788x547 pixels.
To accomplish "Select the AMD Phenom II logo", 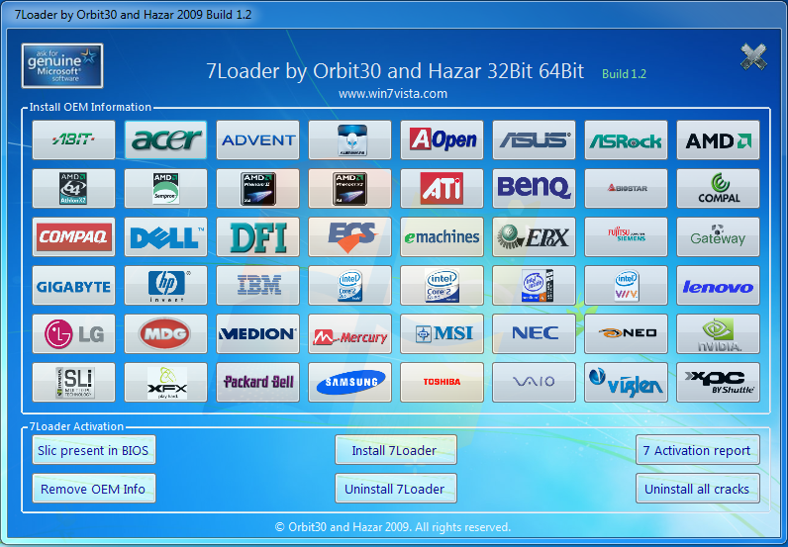I will click(x=257, y=188).
